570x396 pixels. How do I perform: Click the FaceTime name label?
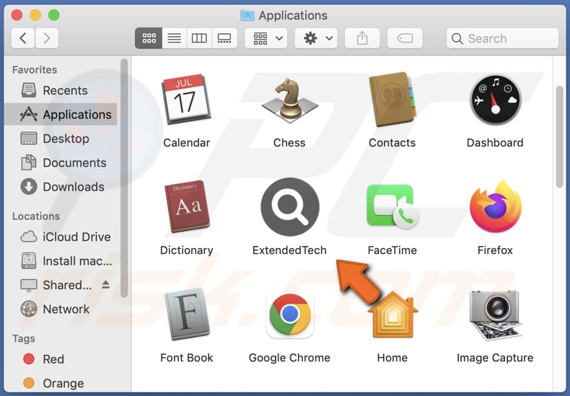(393, 250)
